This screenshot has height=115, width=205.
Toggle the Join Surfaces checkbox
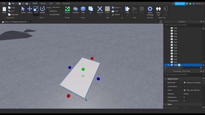[48, 14]
